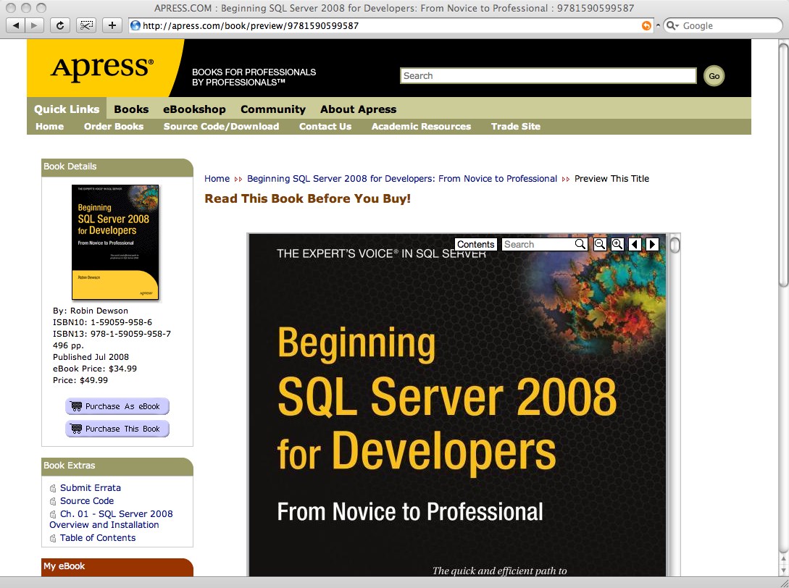Open the Books menu tab
Viewport: 789px width, 588px height.
point(131,109)
